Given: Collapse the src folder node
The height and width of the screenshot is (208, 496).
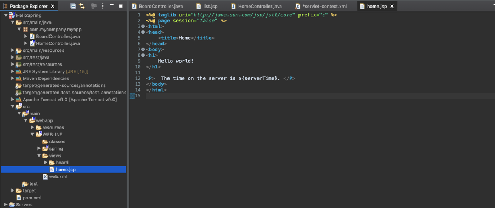Looking at the screenshot, I should click(12, 106).
